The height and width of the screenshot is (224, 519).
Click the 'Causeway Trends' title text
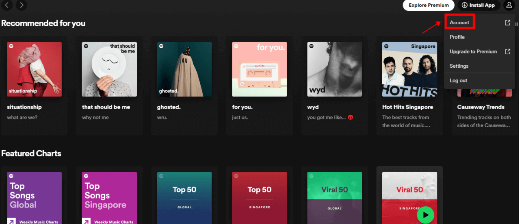[481, 107]
